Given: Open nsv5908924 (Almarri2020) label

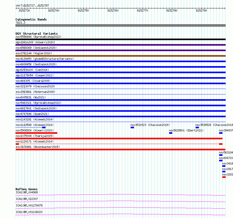Looking at the screenshot, I should pyautogui.click(x=35, y=130).
